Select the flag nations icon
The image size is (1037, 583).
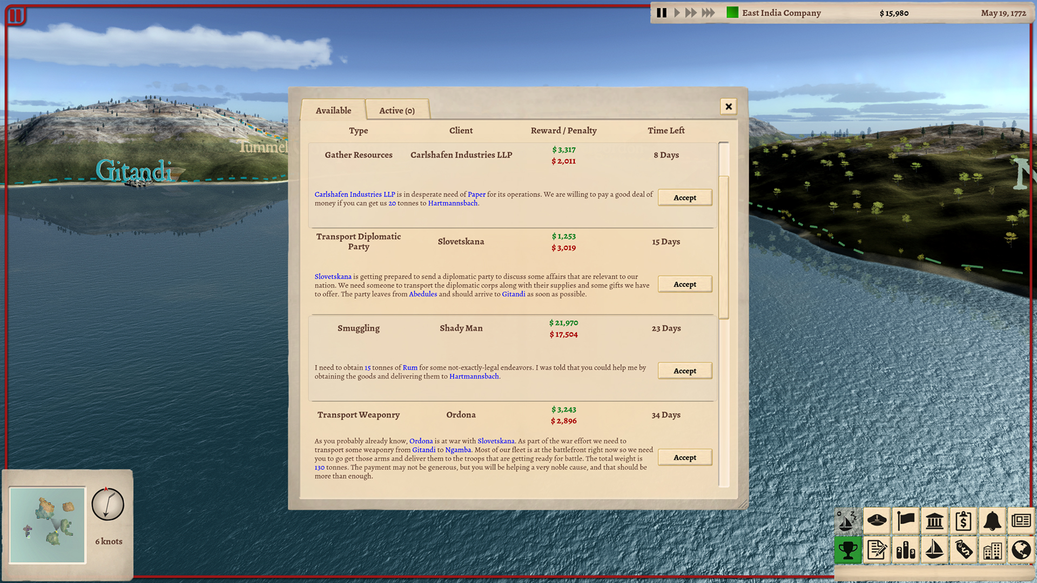coord(906,521)
